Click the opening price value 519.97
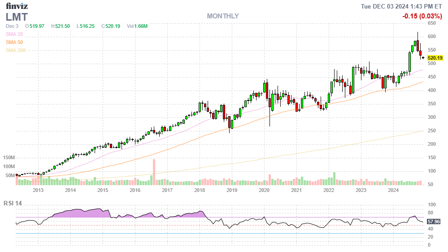Viewport: 448px width, 252px height. [x=36, y=26]
